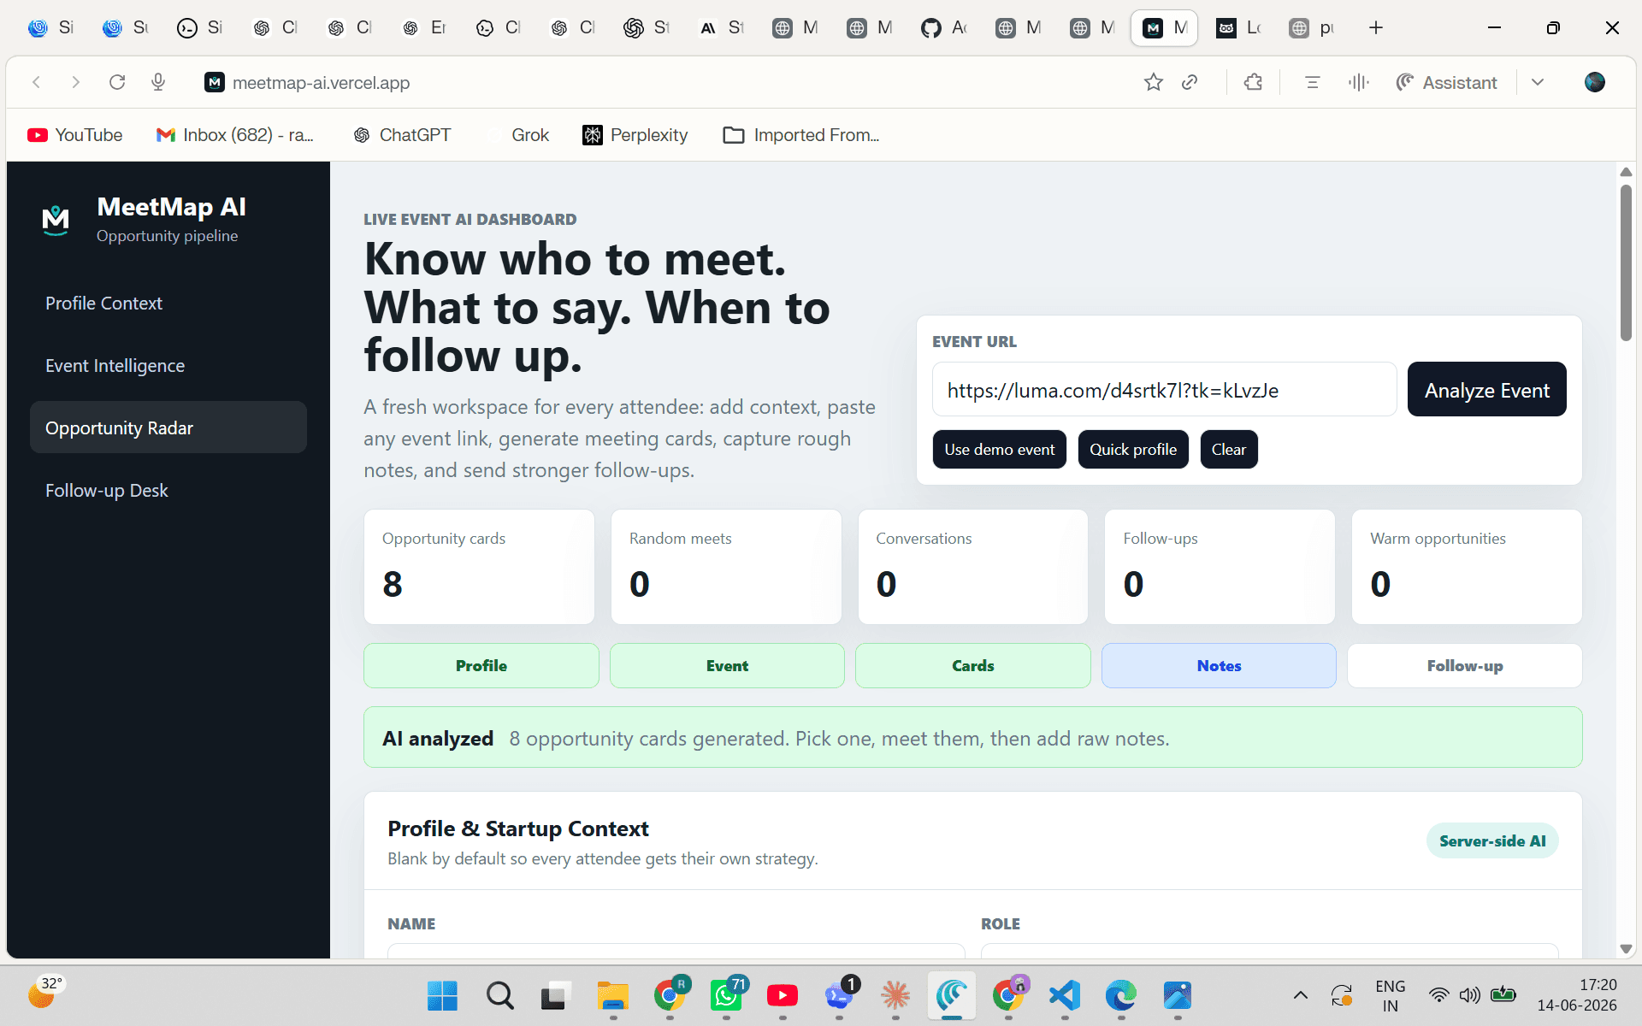This screenshot has width=1642, height=1026.
Task: Open the Claude starburst app on the taskbar
Action: (x=895, y=995)
